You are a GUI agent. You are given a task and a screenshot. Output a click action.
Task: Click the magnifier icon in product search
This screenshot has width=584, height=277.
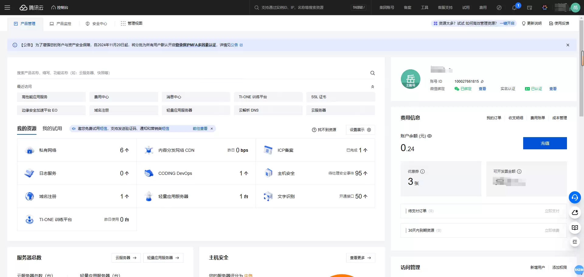[x=372, y=73]
